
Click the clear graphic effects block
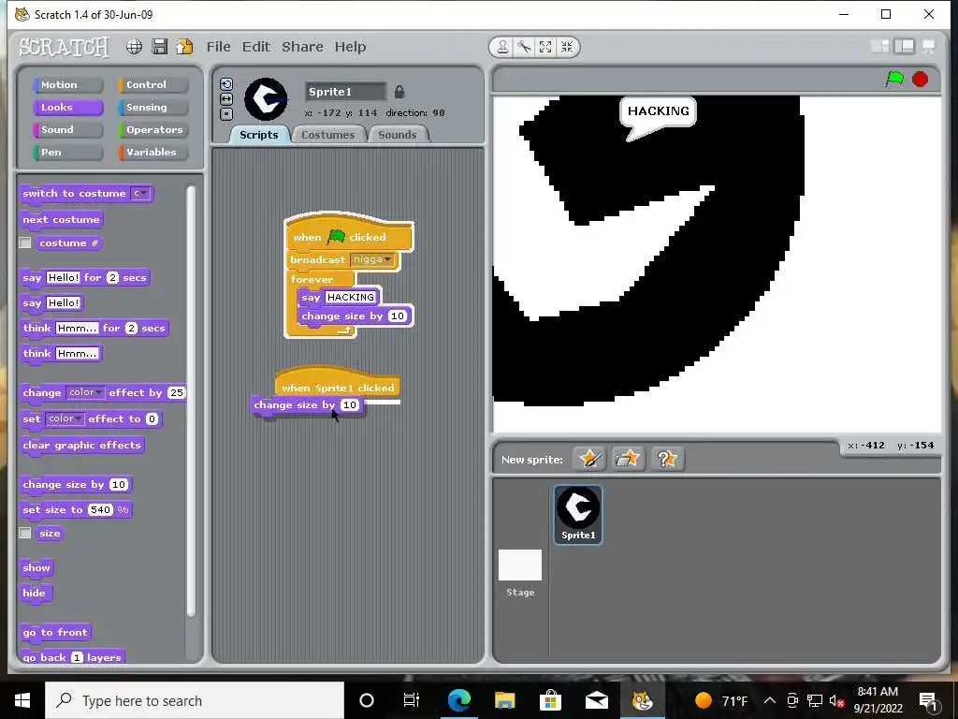[x=82, y=445]
